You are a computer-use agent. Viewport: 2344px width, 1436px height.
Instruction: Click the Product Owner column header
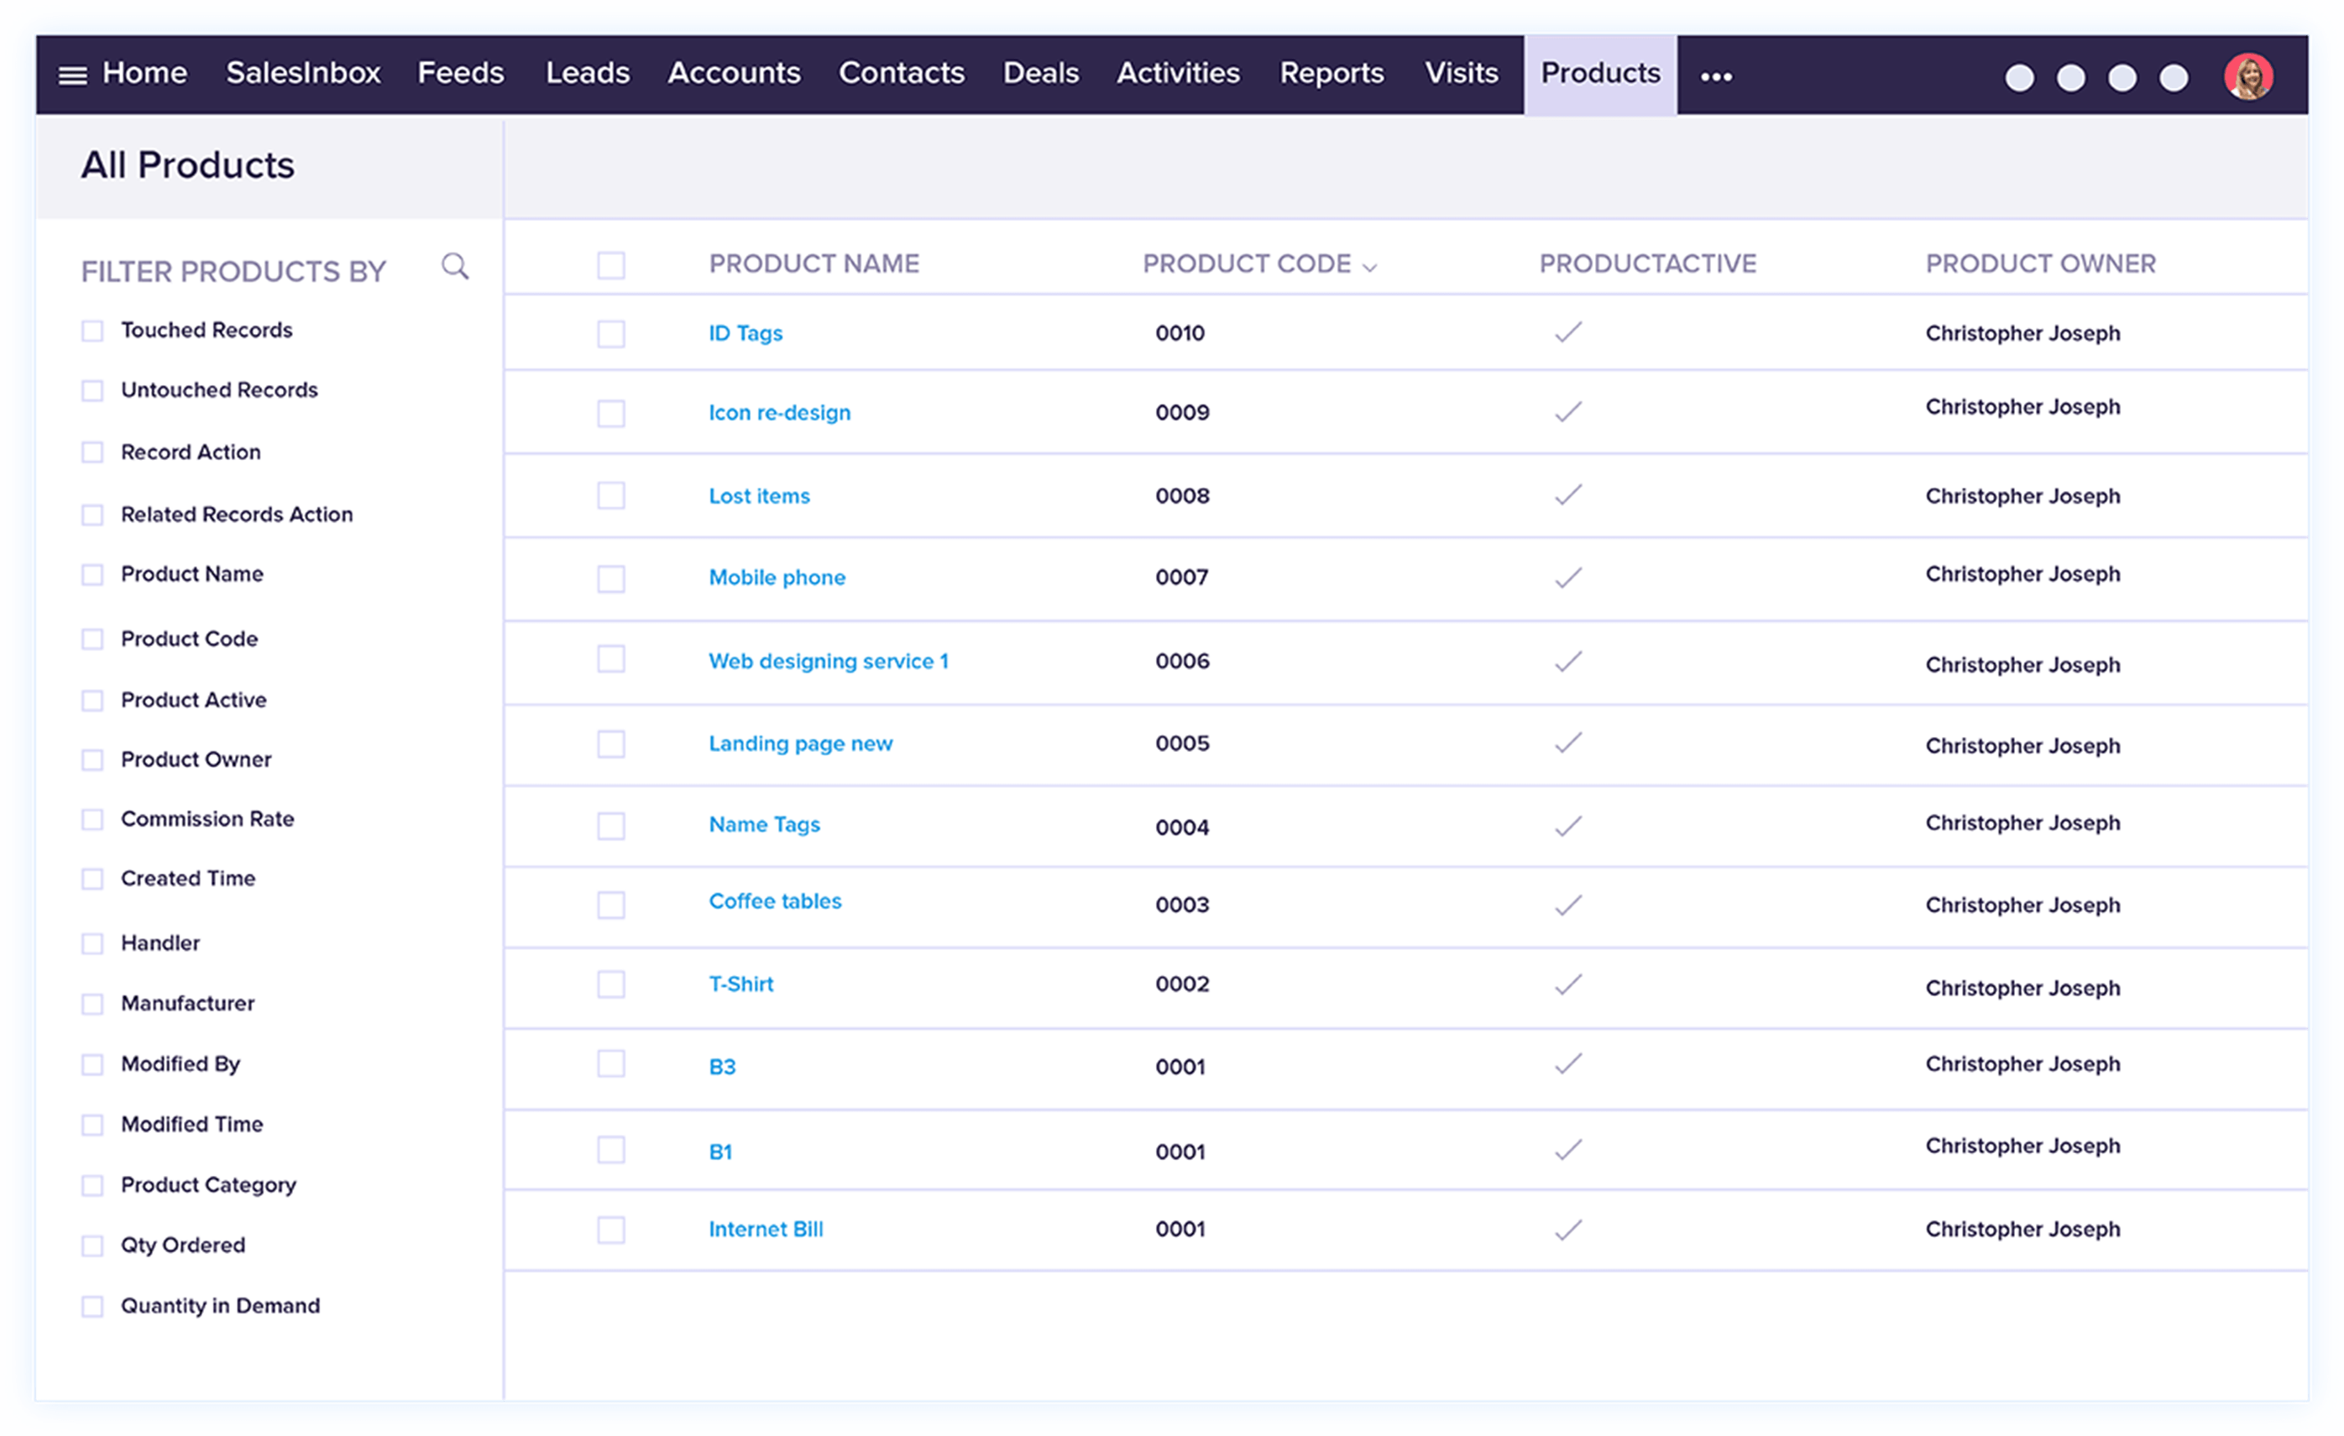(2041, 264)
